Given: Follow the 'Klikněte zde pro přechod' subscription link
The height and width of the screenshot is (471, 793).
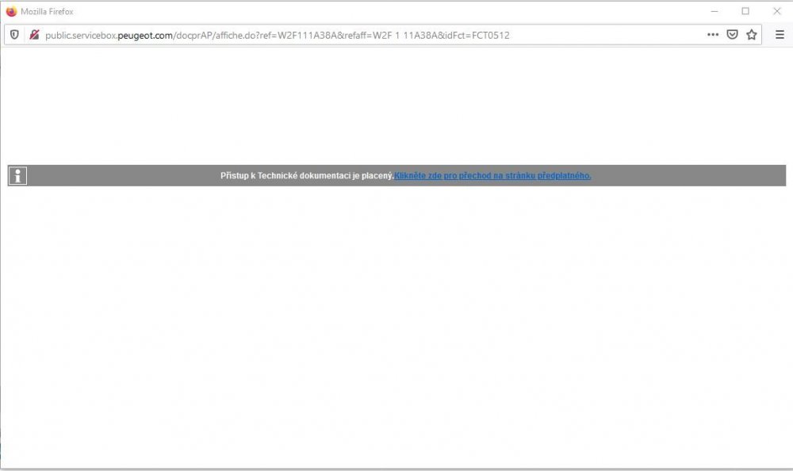Looking at the screenshot, I should (x=492, y=175).
